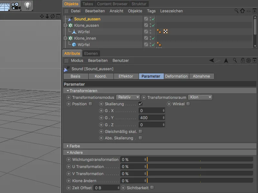Viewport: 258px width, 193px height.
Task: Click the viewport move arrows icon
Action: 42,16
